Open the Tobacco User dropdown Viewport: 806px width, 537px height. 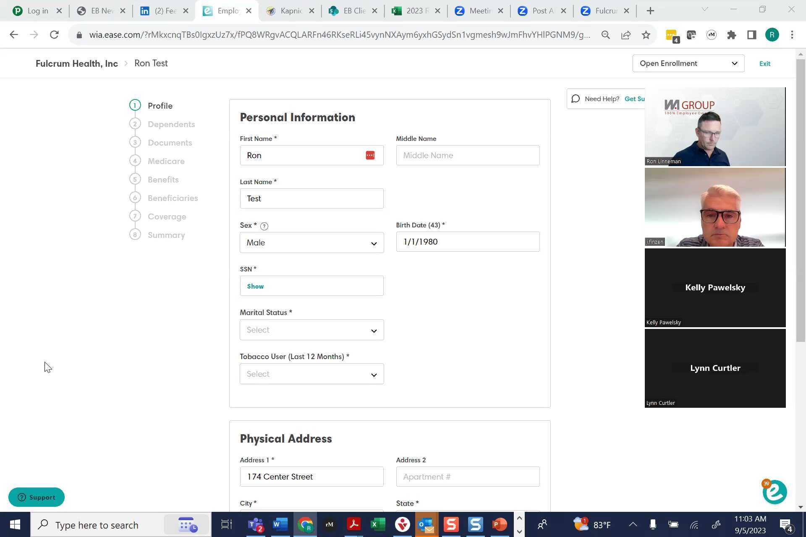point(311,374)
